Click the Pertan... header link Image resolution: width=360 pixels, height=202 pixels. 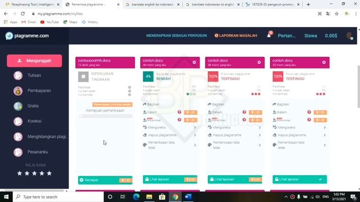click(286, 36)
